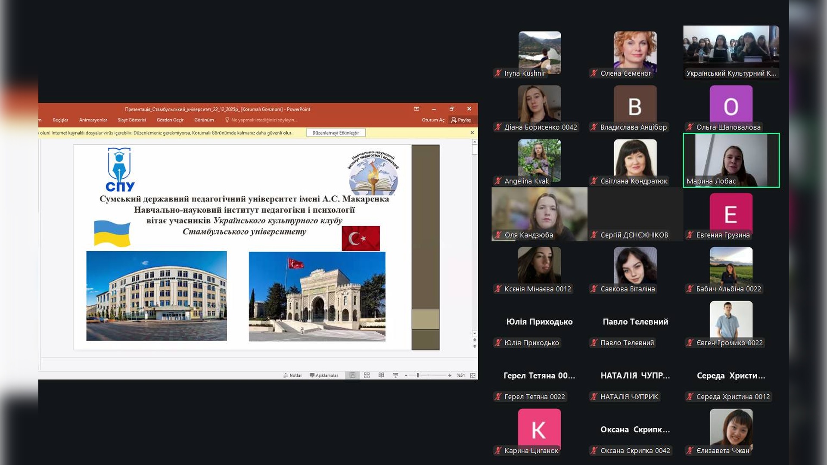Viewport: 827px width, 465px height.
Task: Open the Geçişler ribbon tab
Action: (60, 120)
